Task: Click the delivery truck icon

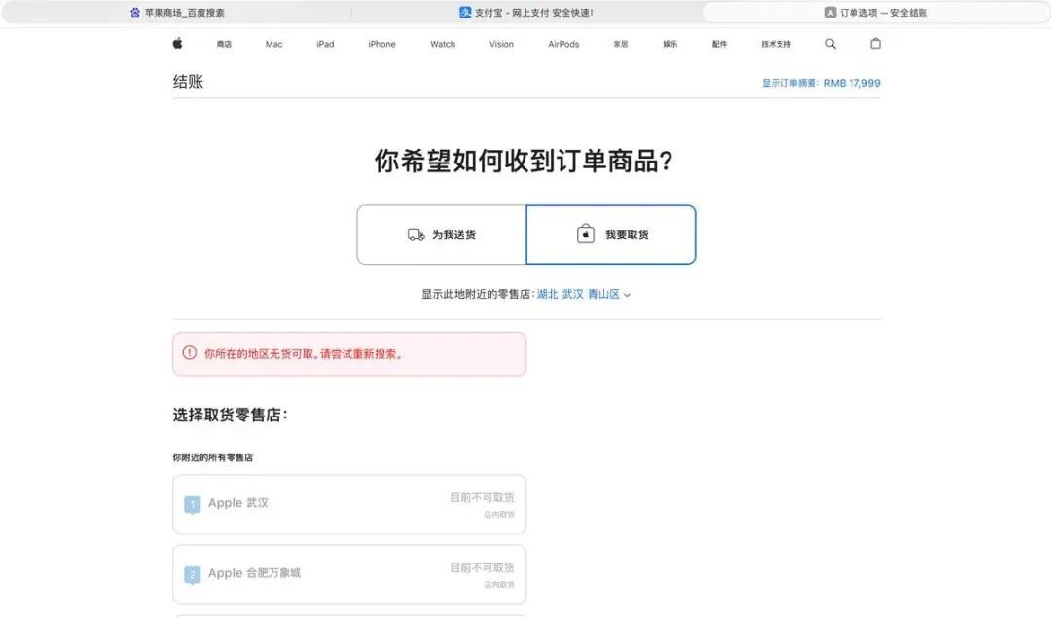Action: 417,235
